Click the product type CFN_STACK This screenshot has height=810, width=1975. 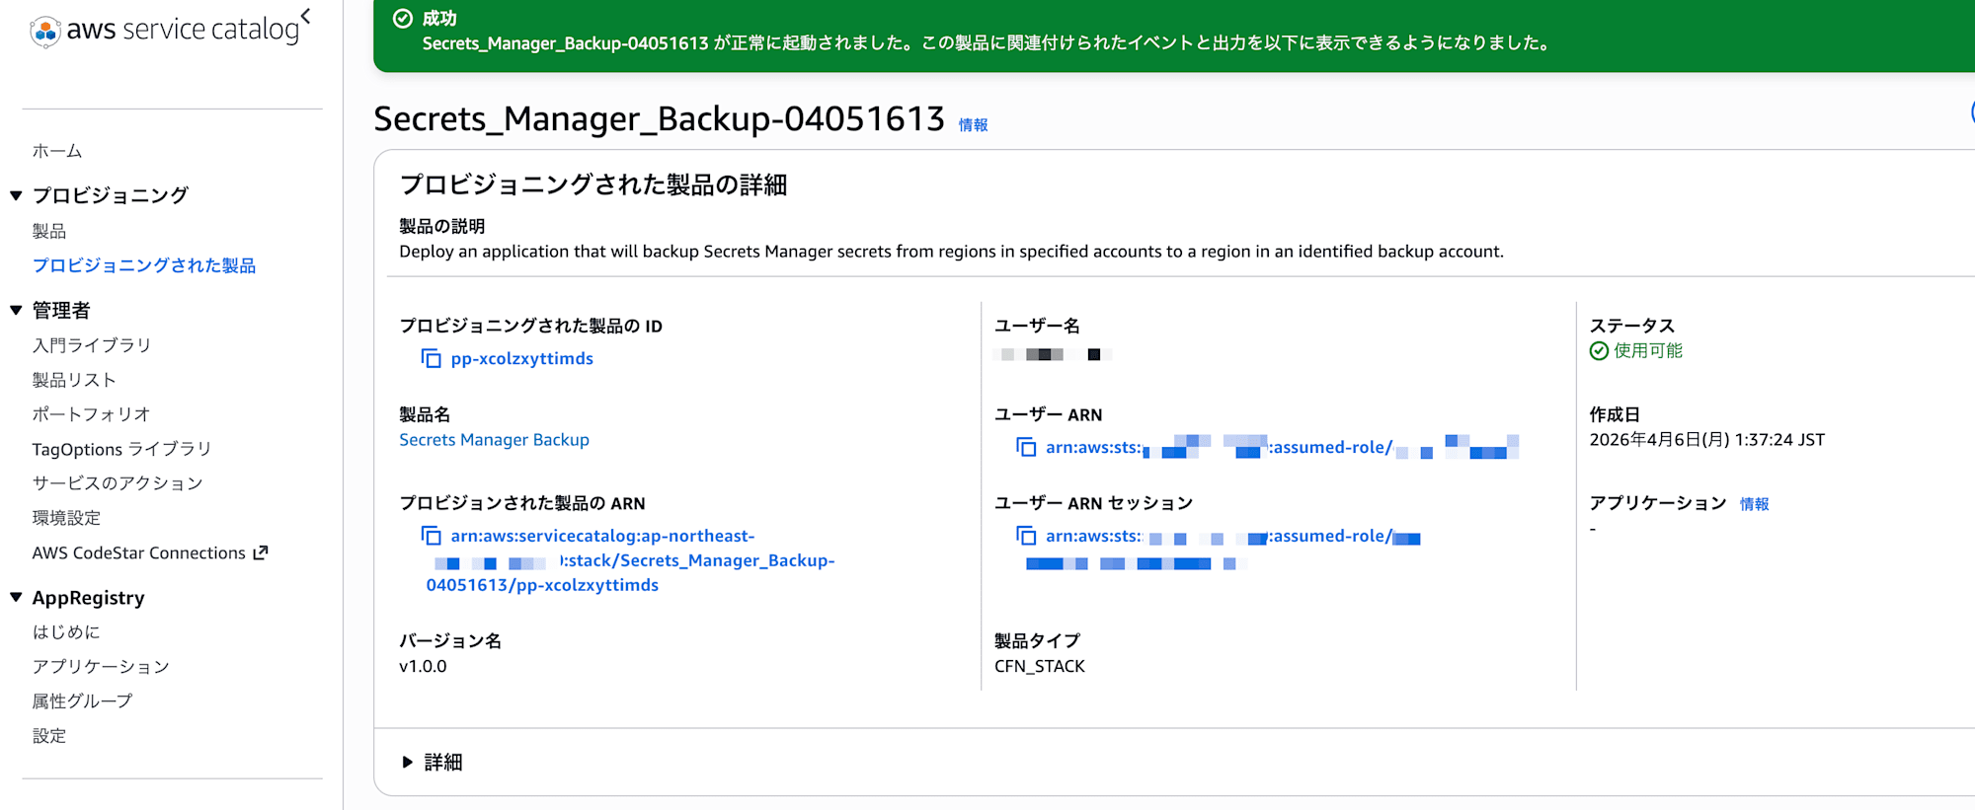coord(1040,666)
